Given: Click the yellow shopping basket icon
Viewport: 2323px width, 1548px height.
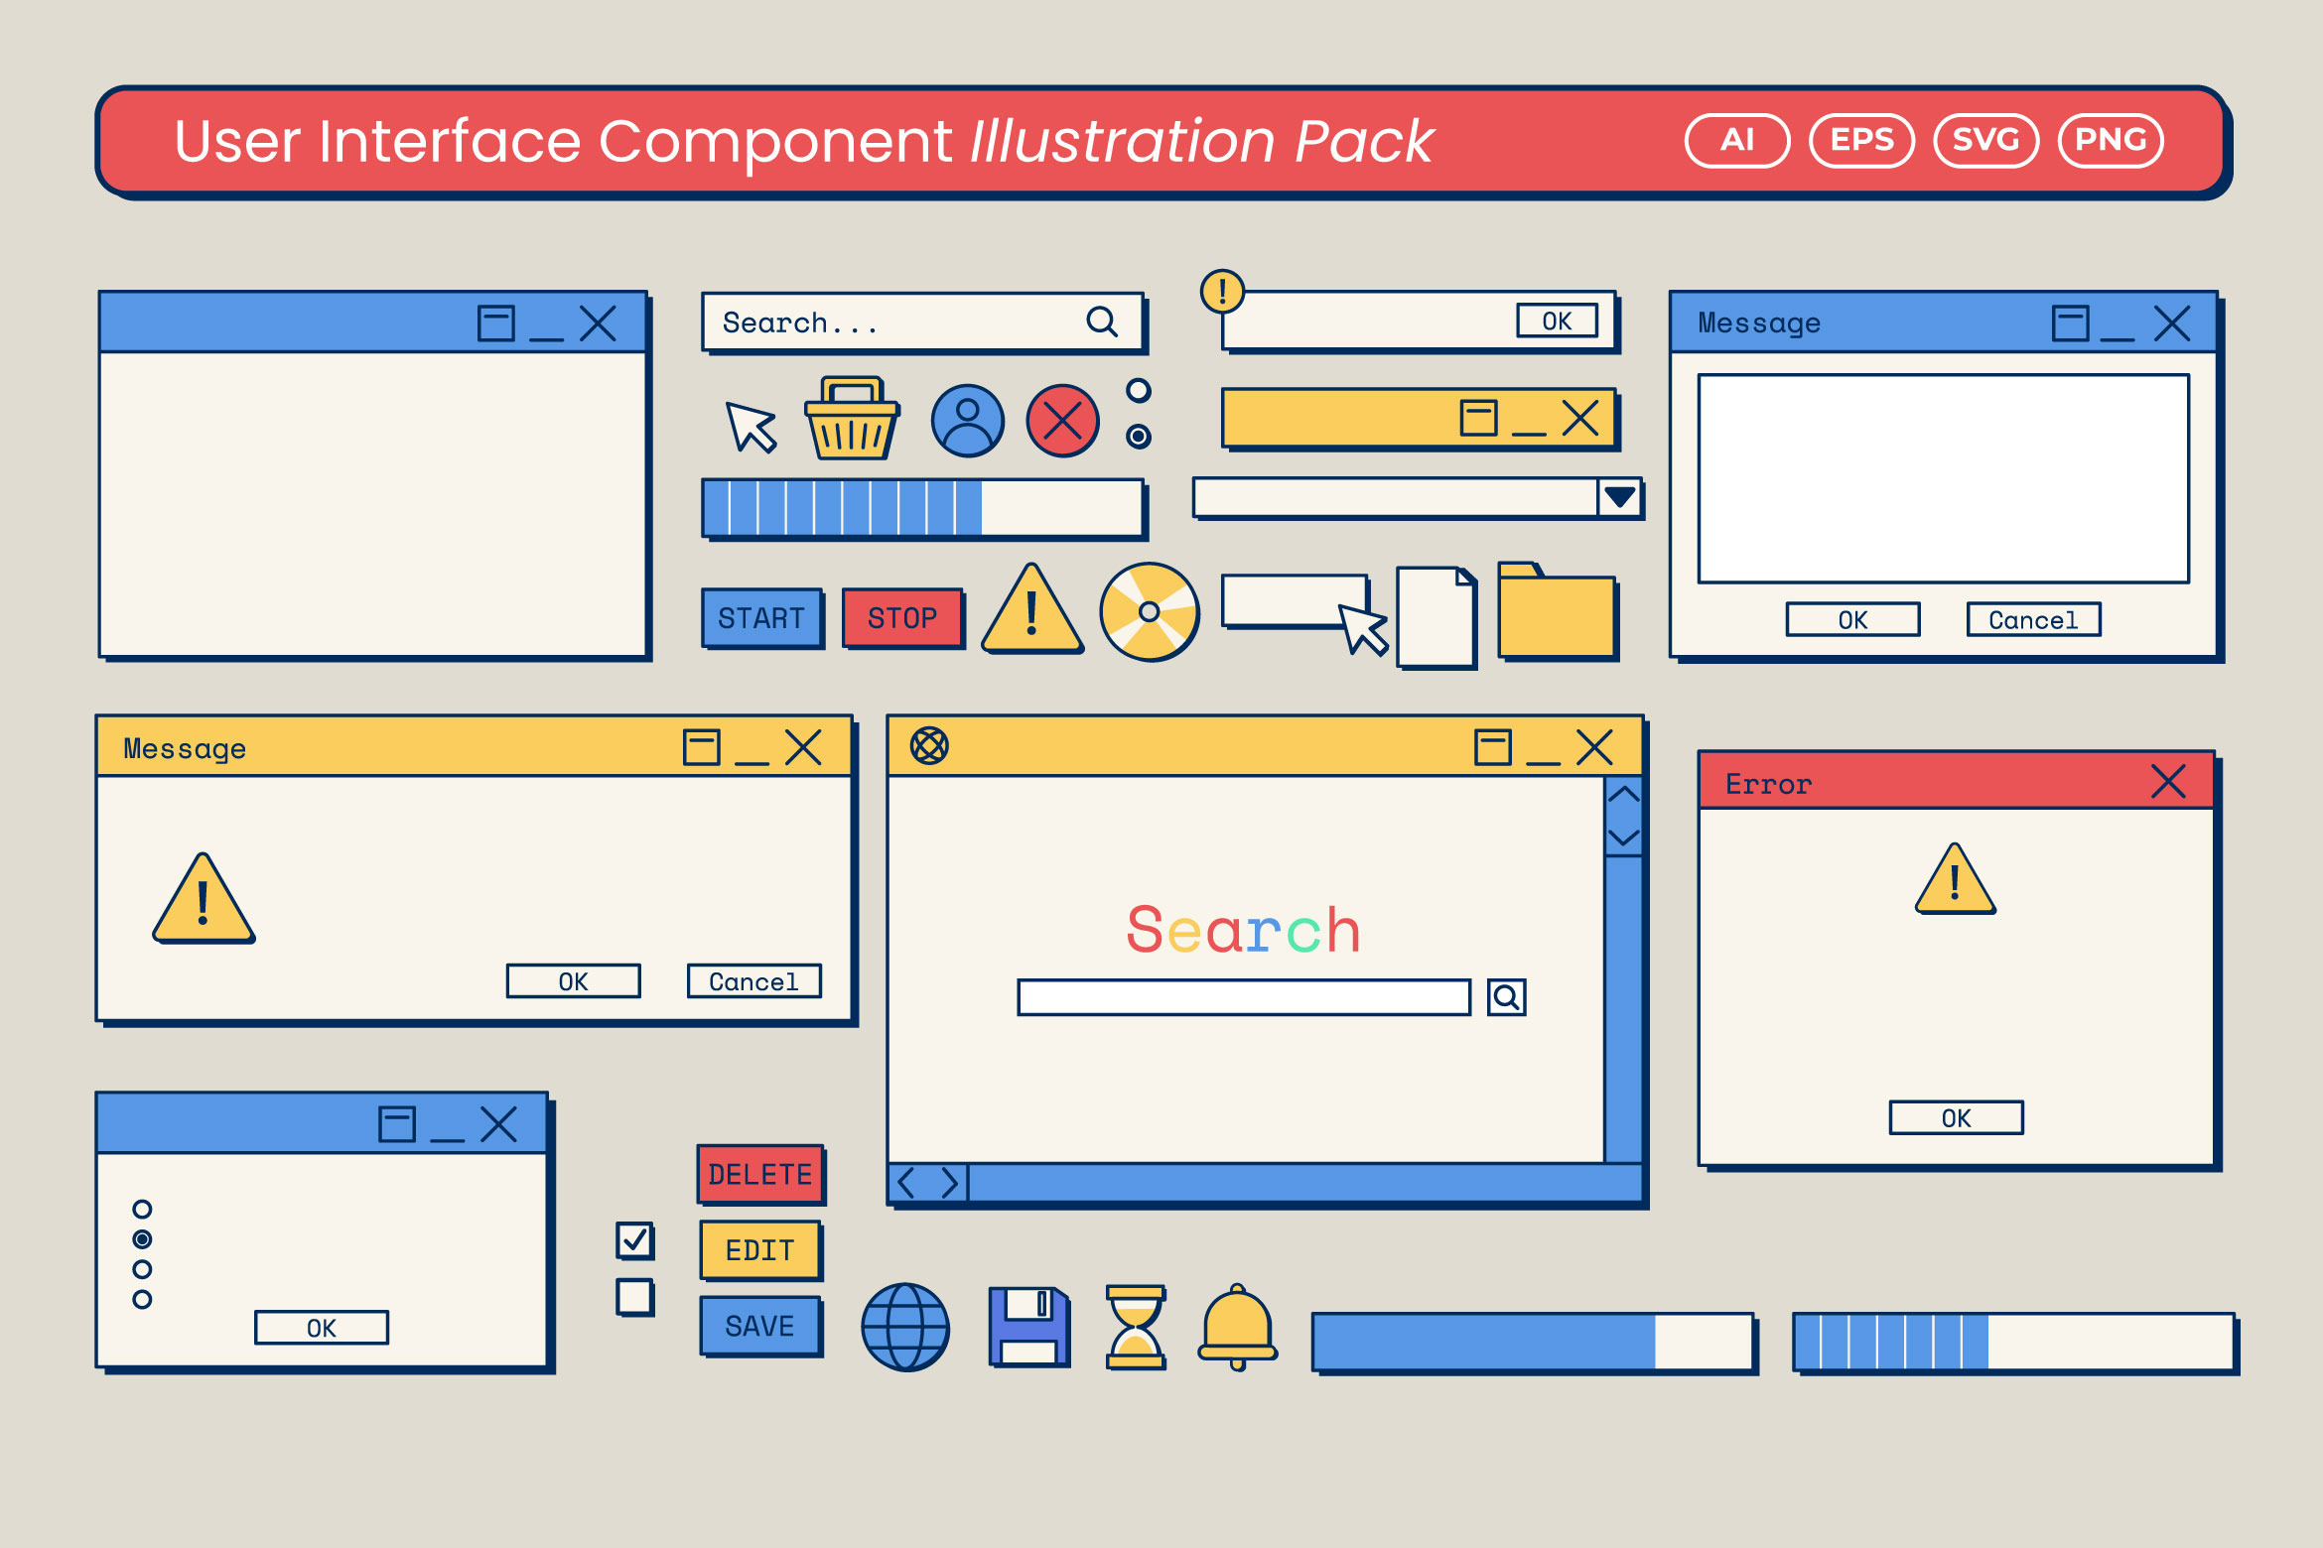Looking at the screenshot, I should point(852,421).
